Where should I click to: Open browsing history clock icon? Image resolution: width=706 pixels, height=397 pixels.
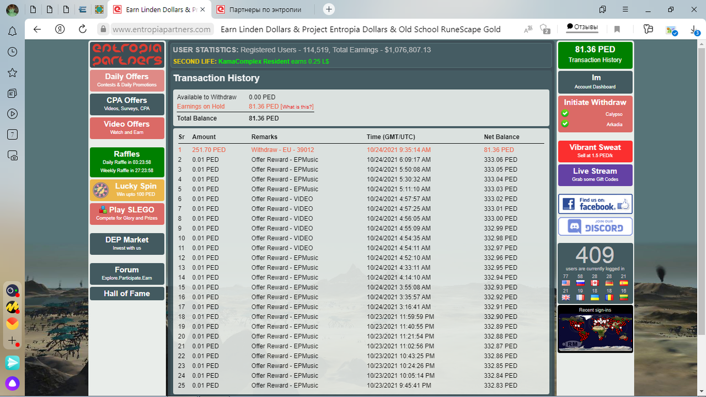point(12,52)
